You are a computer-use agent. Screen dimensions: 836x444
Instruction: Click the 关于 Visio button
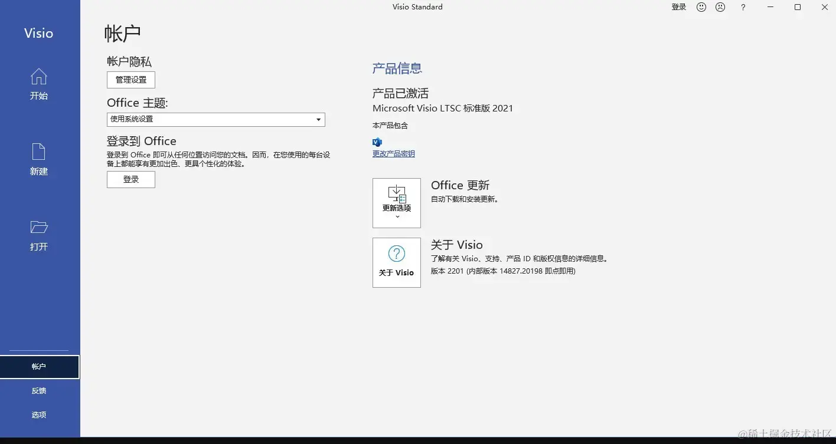pyautogui.click(x=397, y=262)
